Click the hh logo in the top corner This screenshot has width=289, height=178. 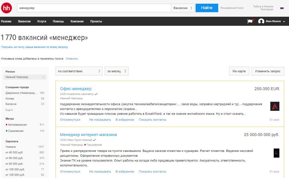point(6,8)
